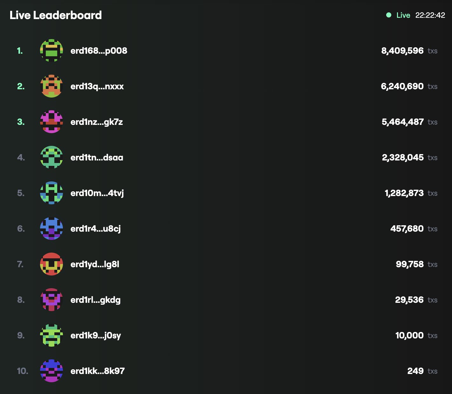Click the avatar icon for erd168...p008
The height and width of the screenshot is (394, 452).
51,51
